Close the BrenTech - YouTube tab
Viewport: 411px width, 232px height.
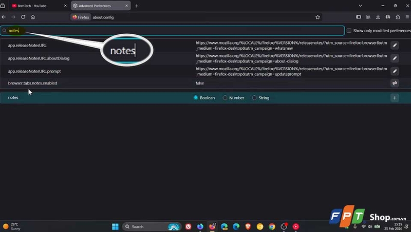(x=65, y=6)
